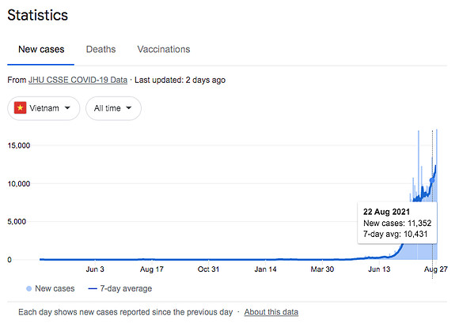
Task: Click the Jan 14 axis label
Action: 265,269
